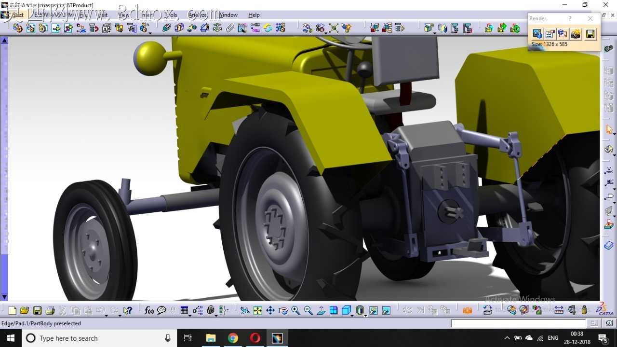Click Windows Start button
Image resolution: width=617 pixels, height=347 pixels.
(11, 338)
